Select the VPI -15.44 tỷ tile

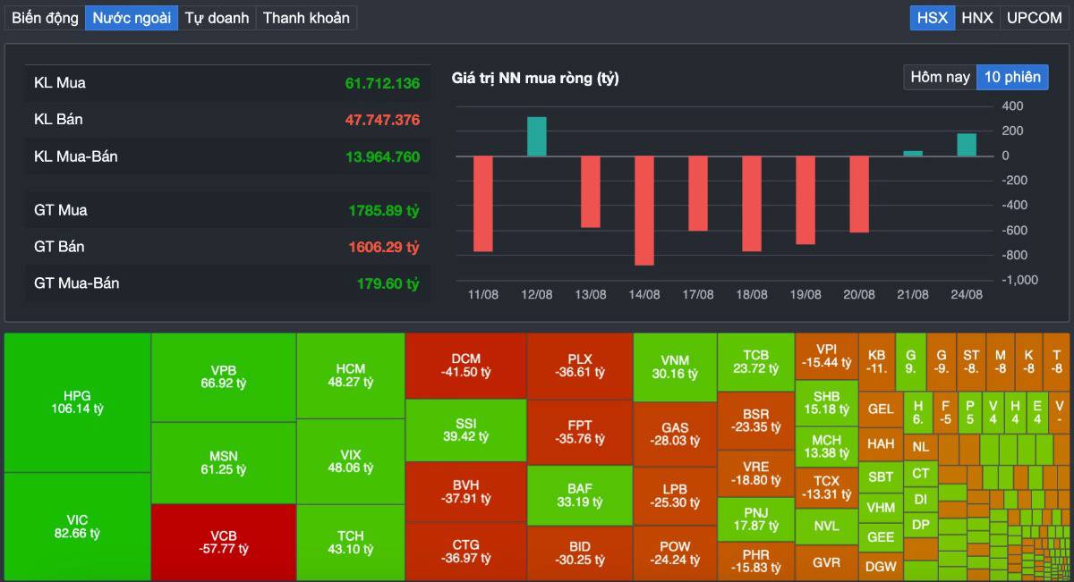click(x=827, y=356)
